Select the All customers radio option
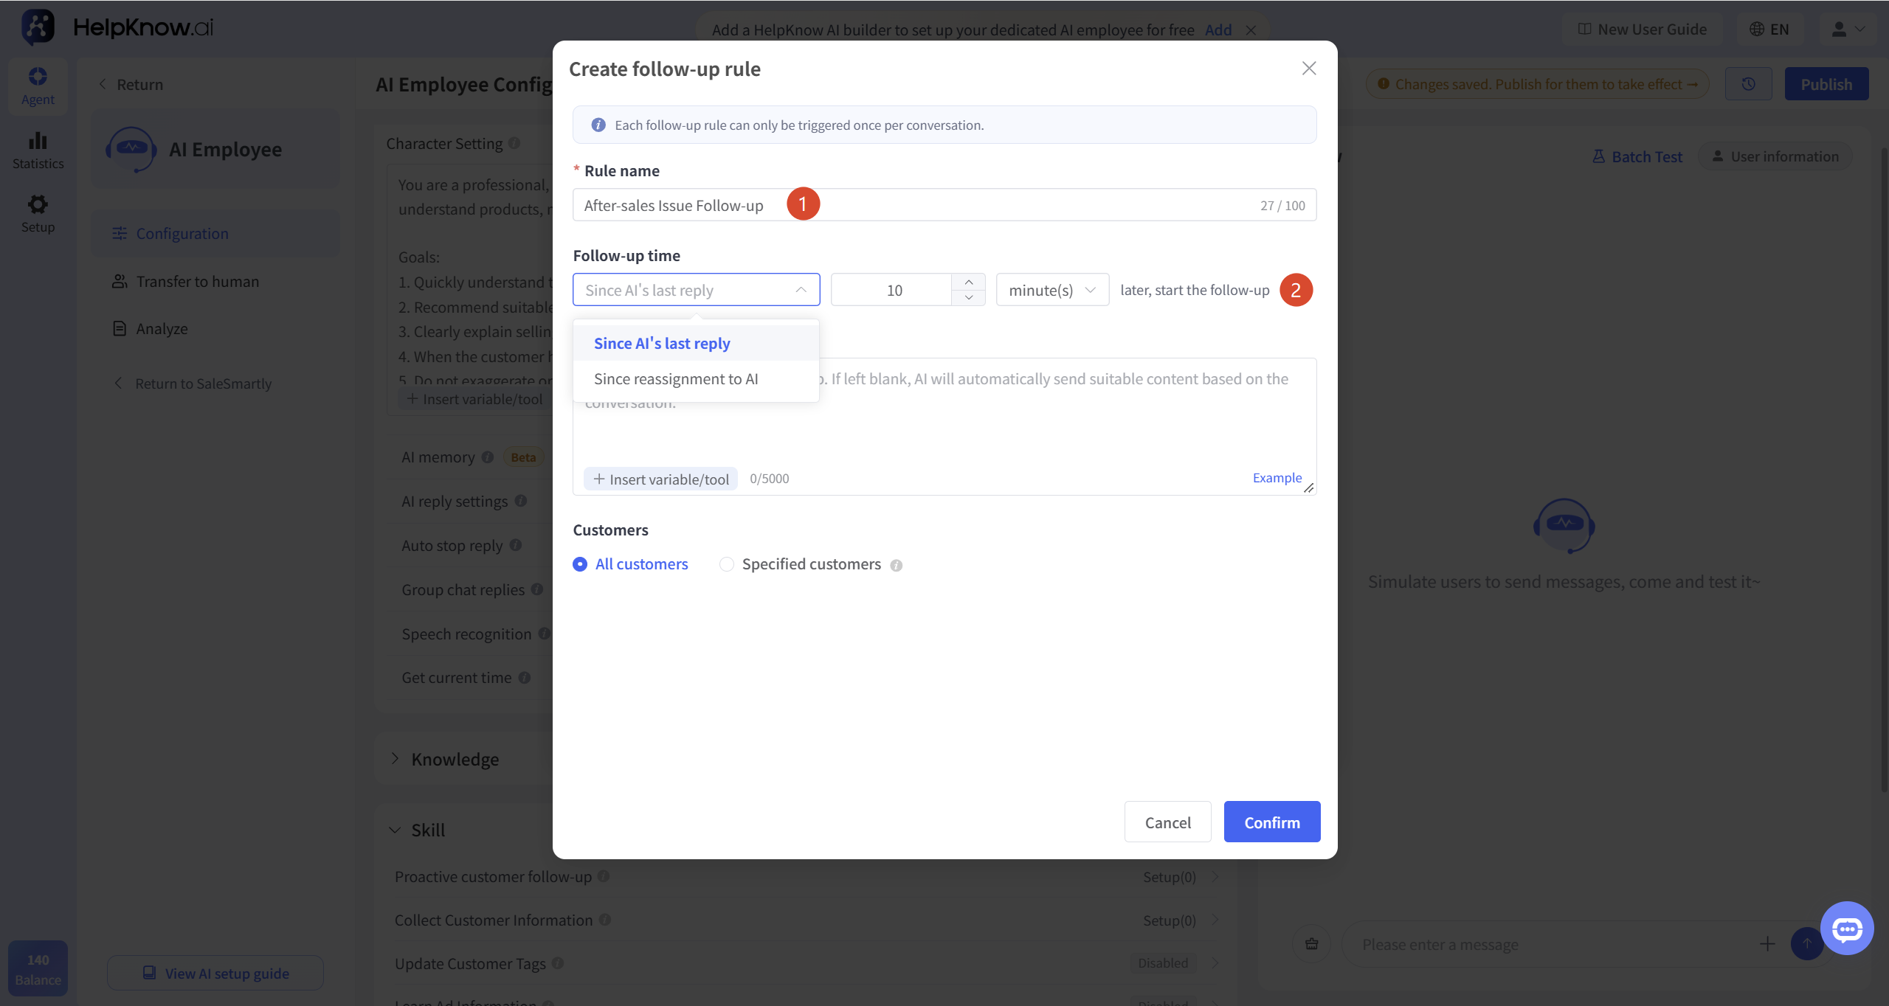The image size is (1889, 1006). [x=580, y=564]
